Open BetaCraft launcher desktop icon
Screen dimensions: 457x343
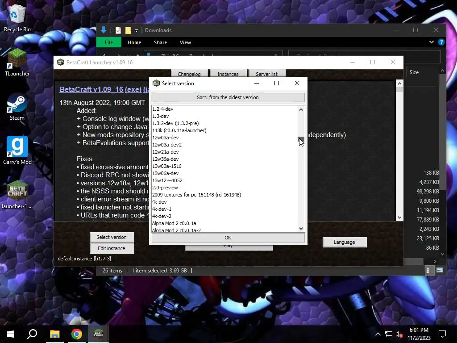[x=17, y=195]
